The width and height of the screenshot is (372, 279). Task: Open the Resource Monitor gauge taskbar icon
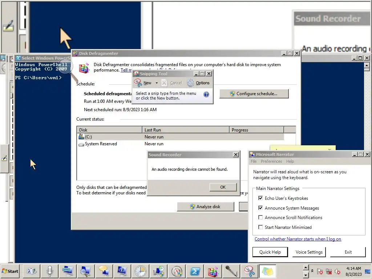click(x=177, y=271)
